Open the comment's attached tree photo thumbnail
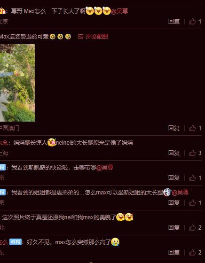 point(17,83)
